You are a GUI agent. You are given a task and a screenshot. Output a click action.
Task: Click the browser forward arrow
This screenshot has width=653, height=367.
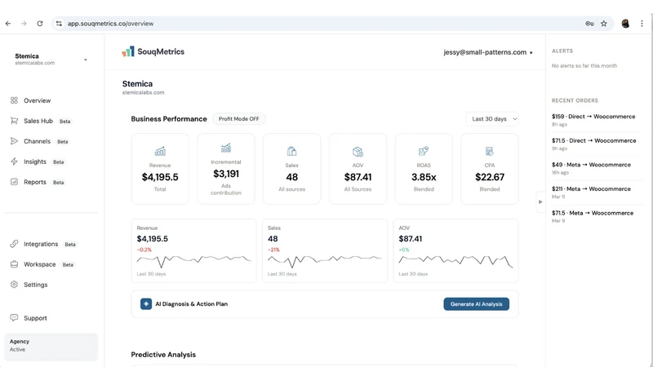coord(24,24)
